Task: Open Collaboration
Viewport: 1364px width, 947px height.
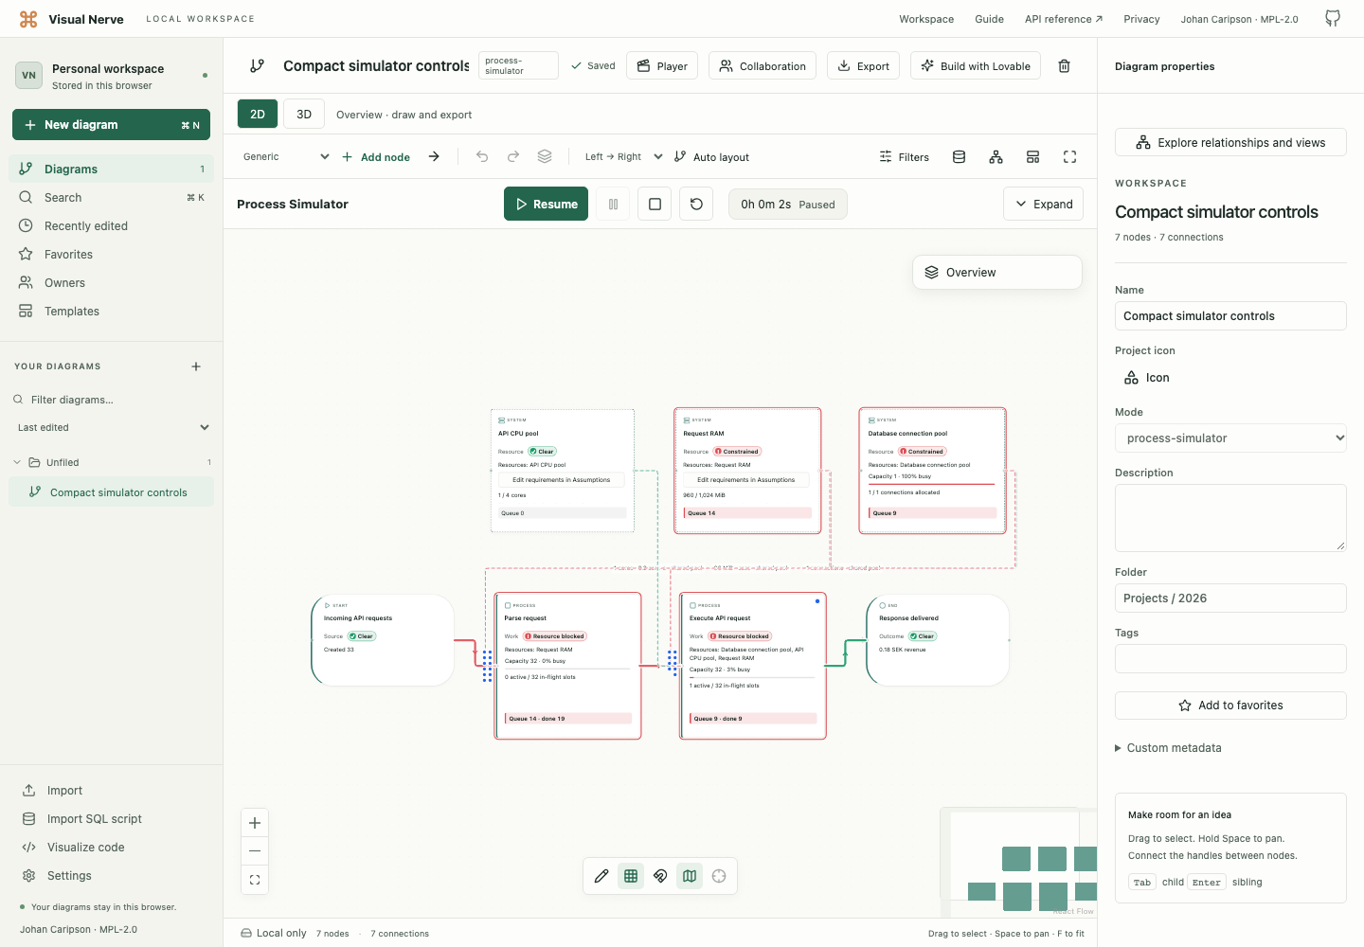Action: click(x=763, y=66)
